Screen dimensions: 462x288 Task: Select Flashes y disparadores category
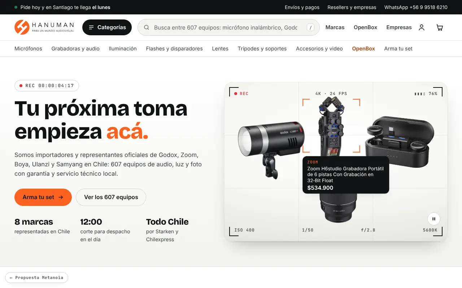pos(174,49)
